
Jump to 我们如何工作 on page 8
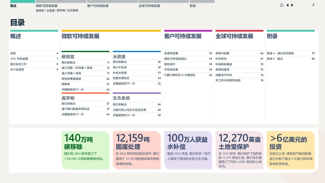[x=34, y=64]
